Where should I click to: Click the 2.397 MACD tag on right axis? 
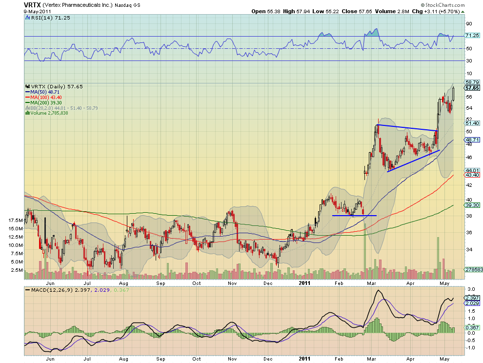tap(472, 298)
